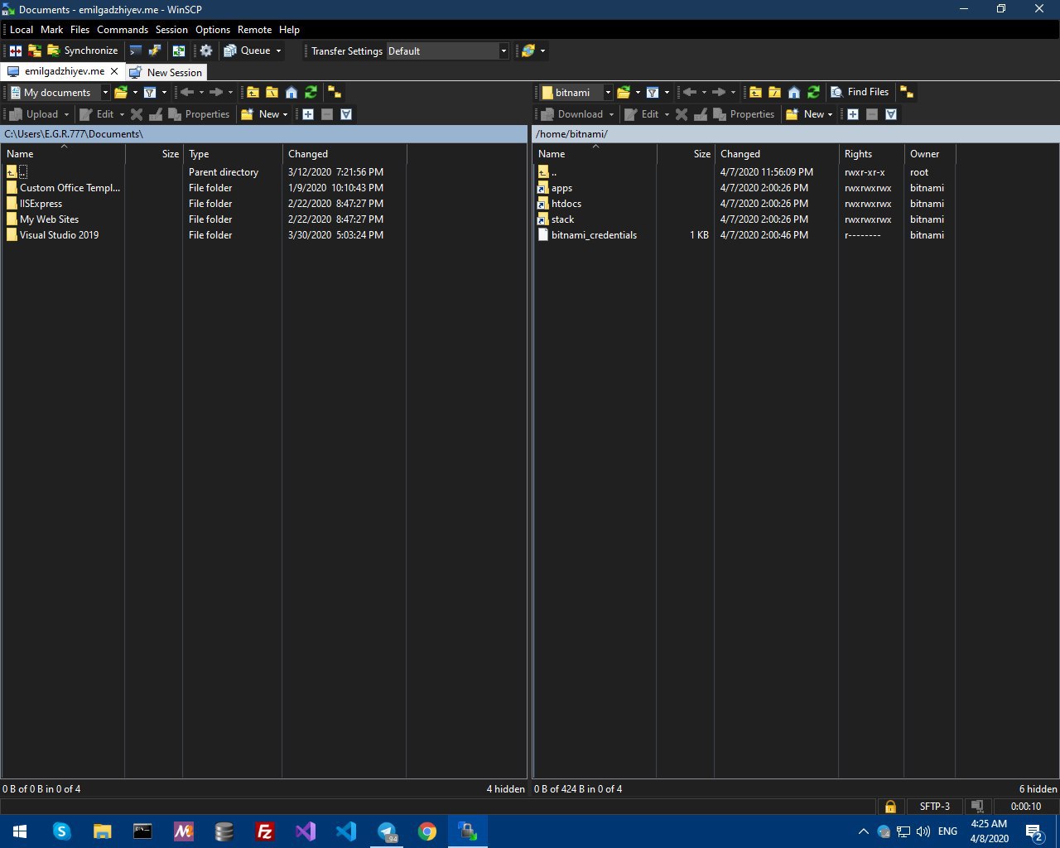Open Transfer Settings Default combo box
Viewport: 1060px width, 848px height.
point(447,51)
